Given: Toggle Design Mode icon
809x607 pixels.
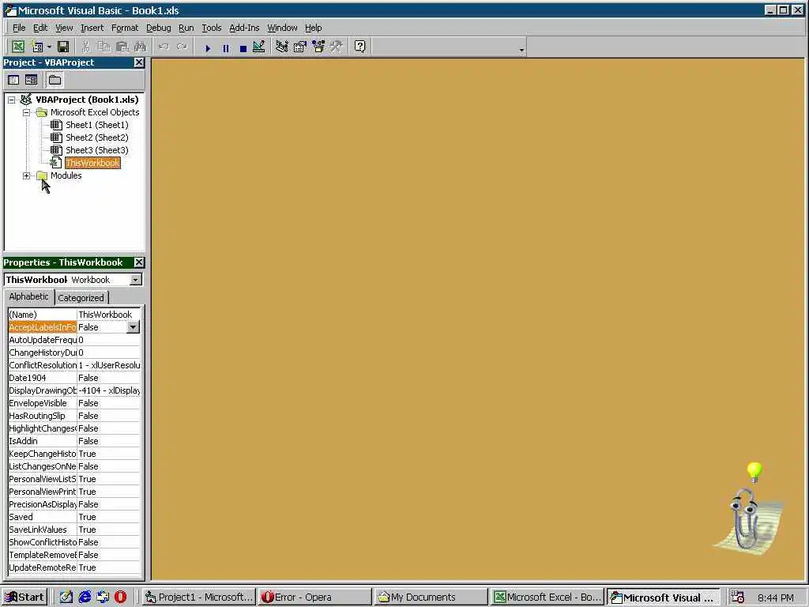Looking at the screenshot, I should click(x=259, y=47).
